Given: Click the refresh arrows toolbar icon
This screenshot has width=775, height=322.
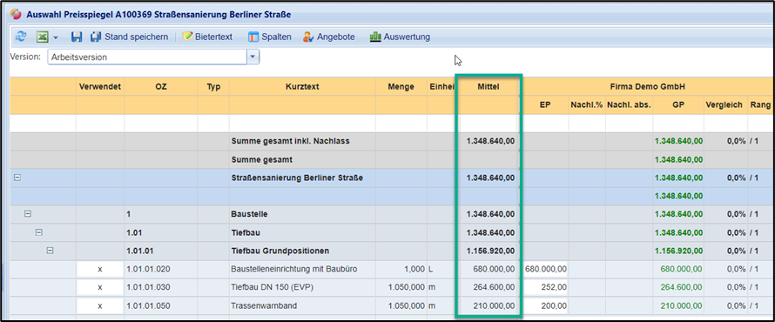Looking at the screenshot, I should tap(21, 37).
